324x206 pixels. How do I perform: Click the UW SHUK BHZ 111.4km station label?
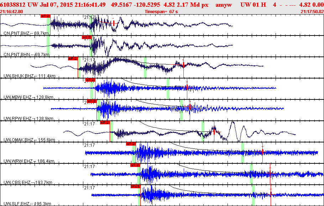pyautogui.click(x=29, y=76)
